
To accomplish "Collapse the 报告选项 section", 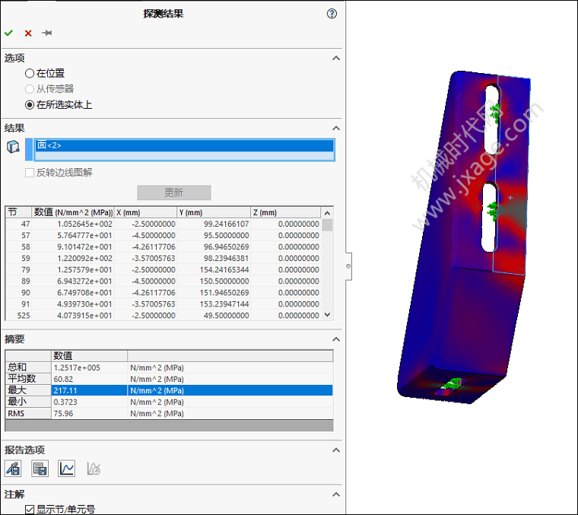I will pos(336,450).
